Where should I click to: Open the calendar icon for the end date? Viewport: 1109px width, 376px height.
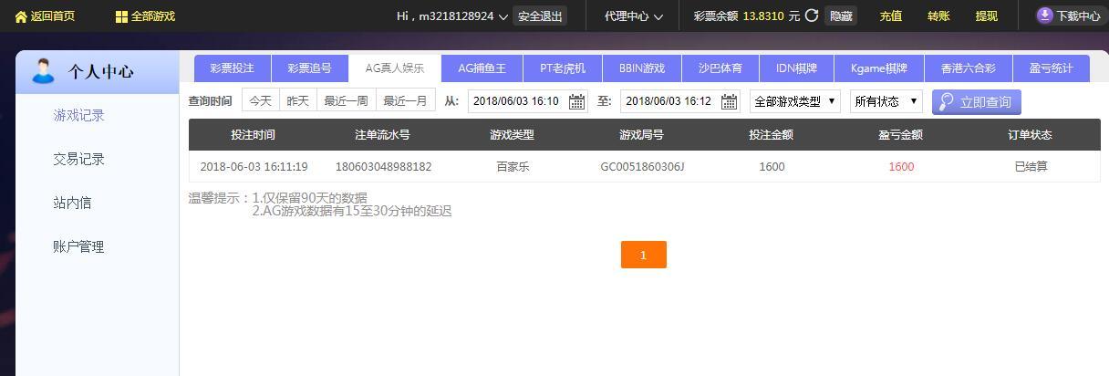click(730, 101)
